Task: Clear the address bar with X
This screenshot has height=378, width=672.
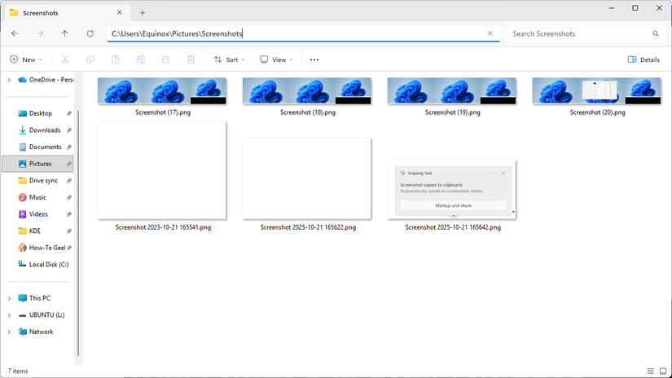Action: [490, 33]
